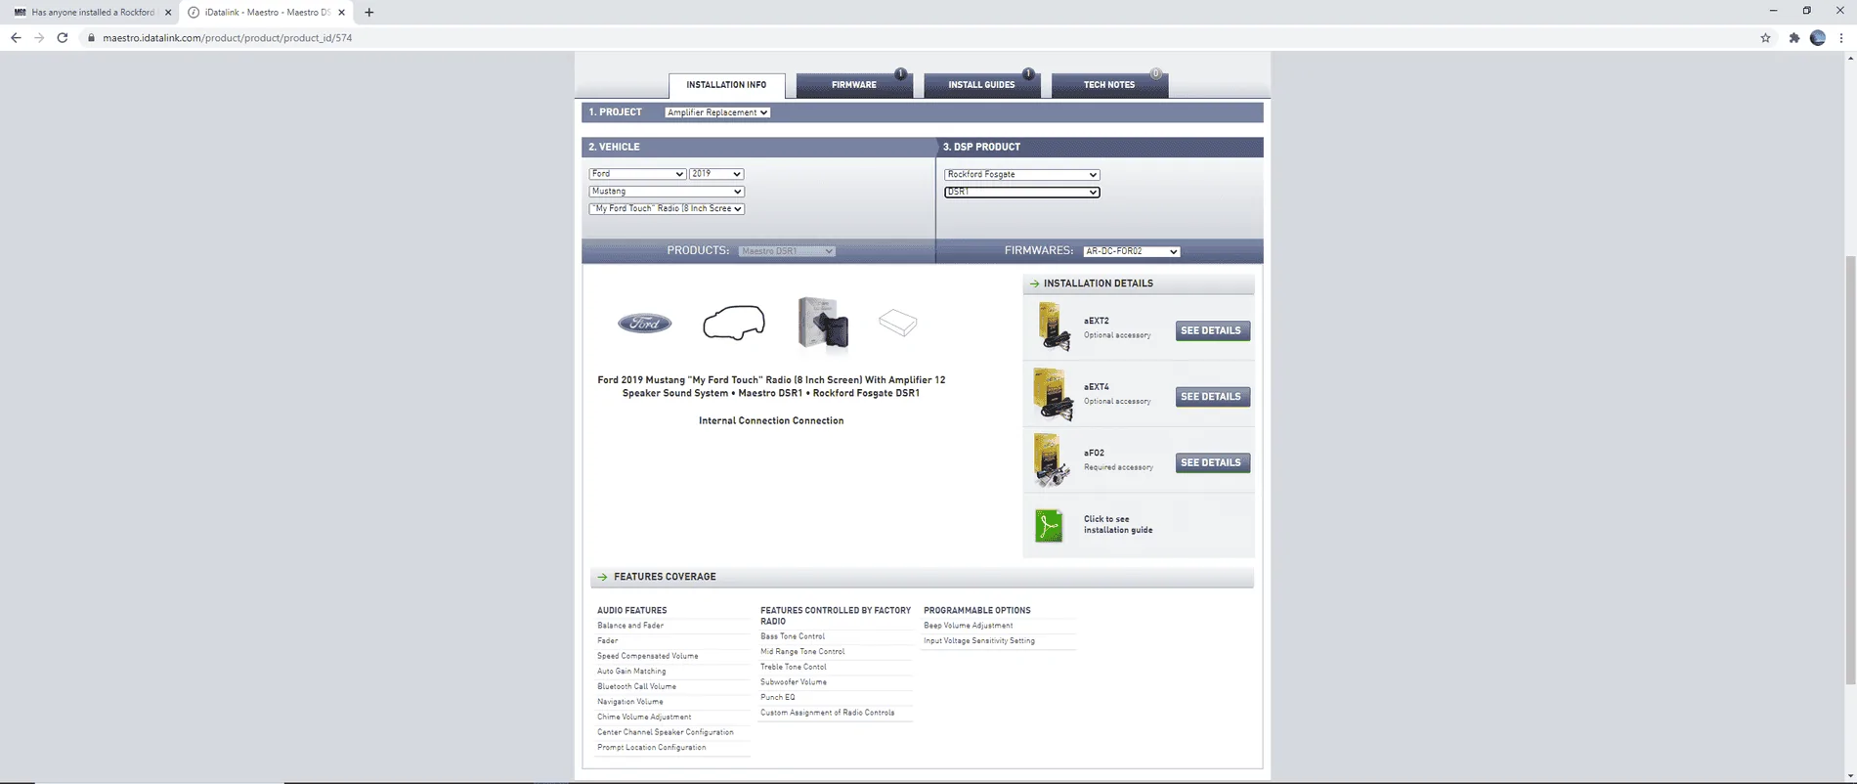The height and width of the screenshot is (784, 1857).
Task: Click Auto Gain Matching feature
Action: (x=631, y=672)
